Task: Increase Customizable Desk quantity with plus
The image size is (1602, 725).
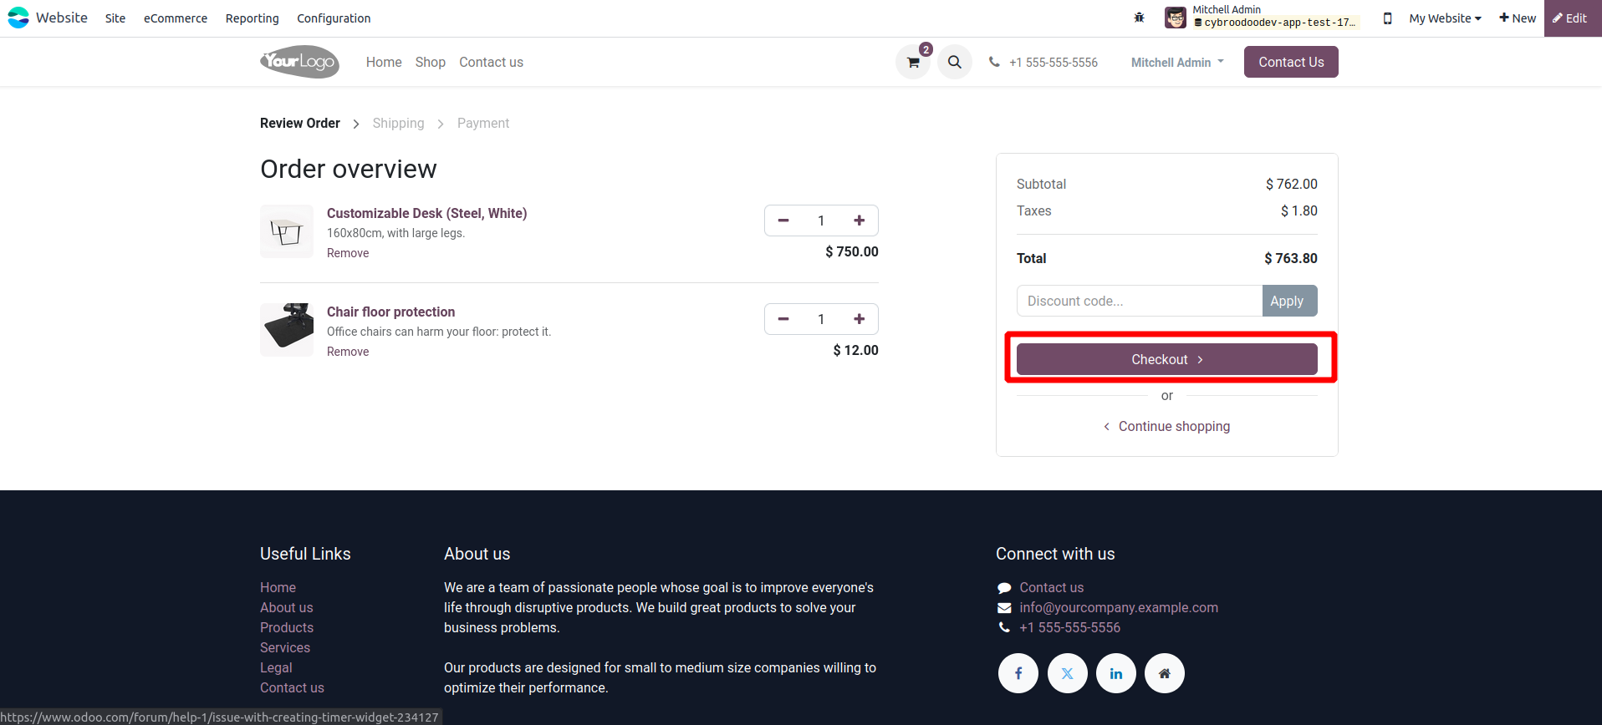Action: tap(859, 221)
